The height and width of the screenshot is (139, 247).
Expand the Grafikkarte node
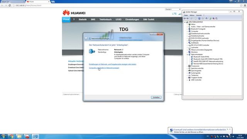click(187, 43)
